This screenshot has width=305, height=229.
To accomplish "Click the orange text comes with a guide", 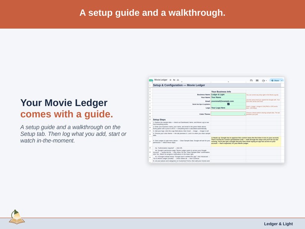I will [67, 114].
